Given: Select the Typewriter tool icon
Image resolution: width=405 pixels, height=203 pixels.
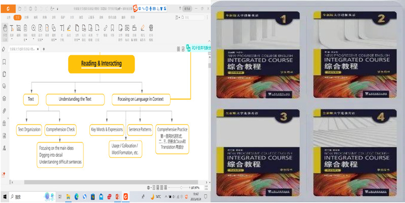Looking at the screenshot, I should (x=62, y=28).
